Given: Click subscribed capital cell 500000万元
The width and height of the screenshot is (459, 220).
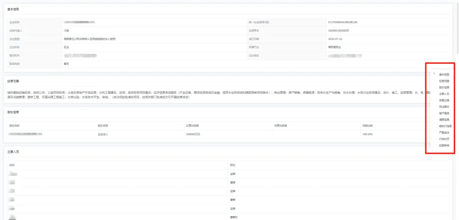Looking at the screenshot, I should click(193, 134).
